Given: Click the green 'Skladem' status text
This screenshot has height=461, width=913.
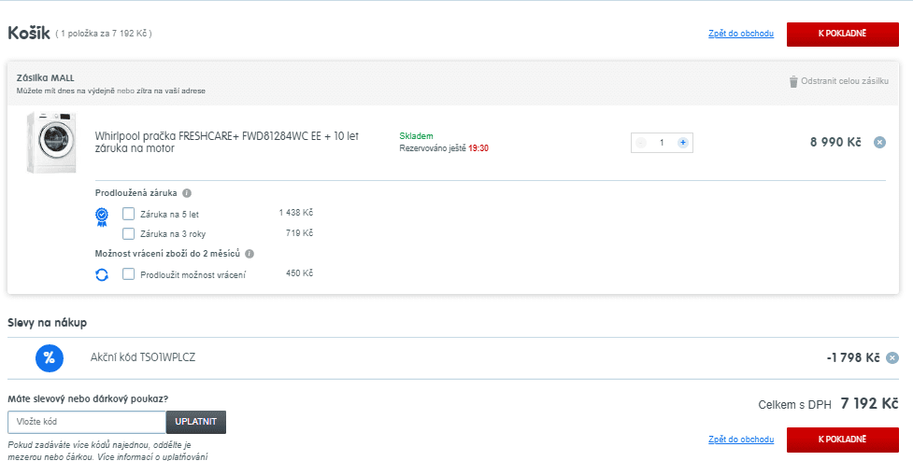Looking at the screenshot, I should click(x=417, y=136).
